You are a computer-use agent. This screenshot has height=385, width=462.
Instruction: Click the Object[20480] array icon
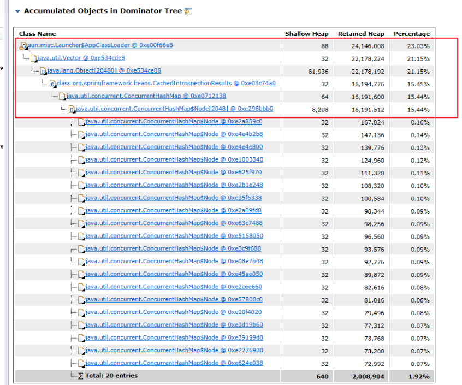pos(43,71)
